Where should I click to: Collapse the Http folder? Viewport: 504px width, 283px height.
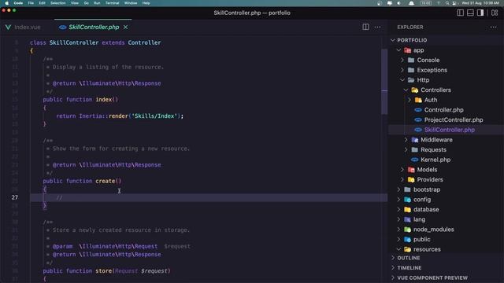[x=402, y=80]
